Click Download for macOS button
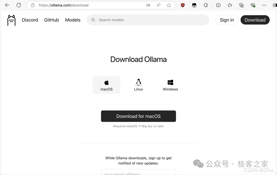The width and height of the screenshot is (277, 175). pyautogui.click(x=138, y=116)
